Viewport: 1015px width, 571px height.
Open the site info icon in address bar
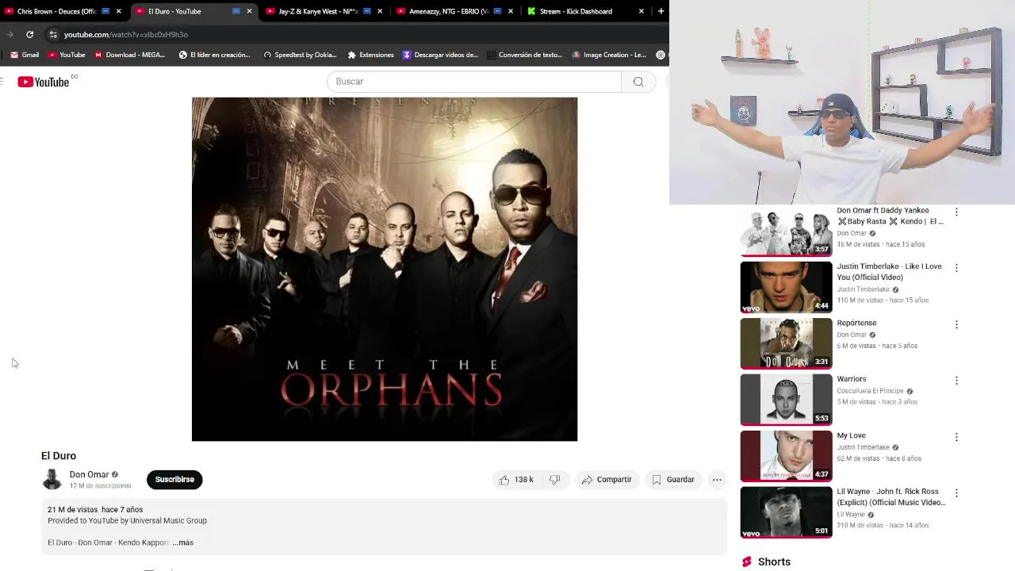coord(53,34)
